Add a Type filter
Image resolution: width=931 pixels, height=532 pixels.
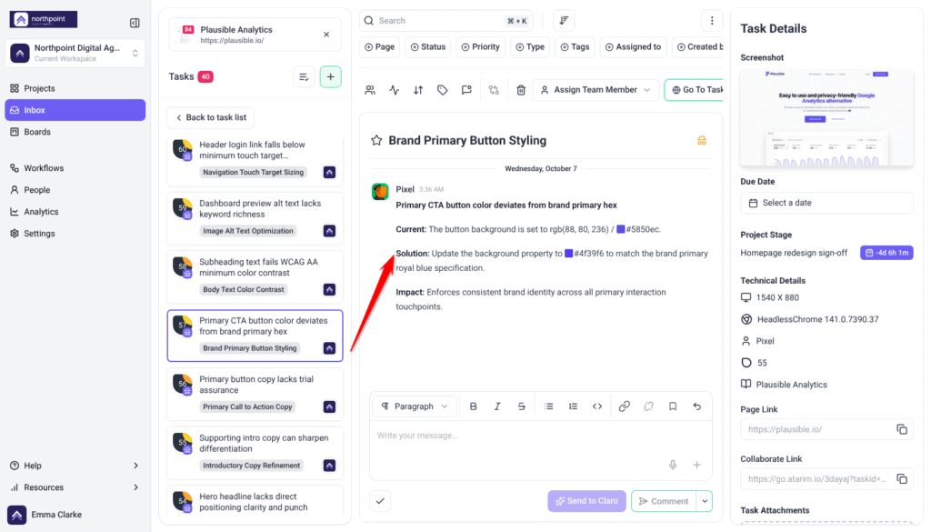pyautogui.click(x=530, y=47)
